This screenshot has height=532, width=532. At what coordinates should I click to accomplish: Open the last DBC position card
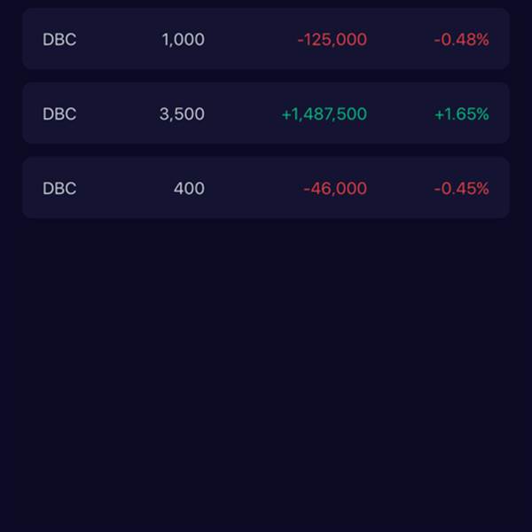tap(266, 188)
